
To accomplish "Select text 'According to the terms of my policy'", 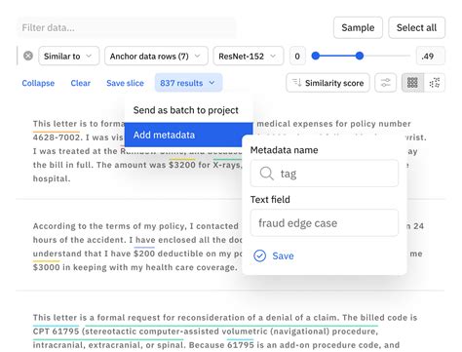I will coord(110,226).
